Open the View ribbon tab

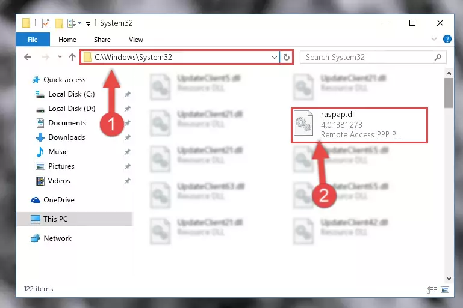[x=136, y=40]
